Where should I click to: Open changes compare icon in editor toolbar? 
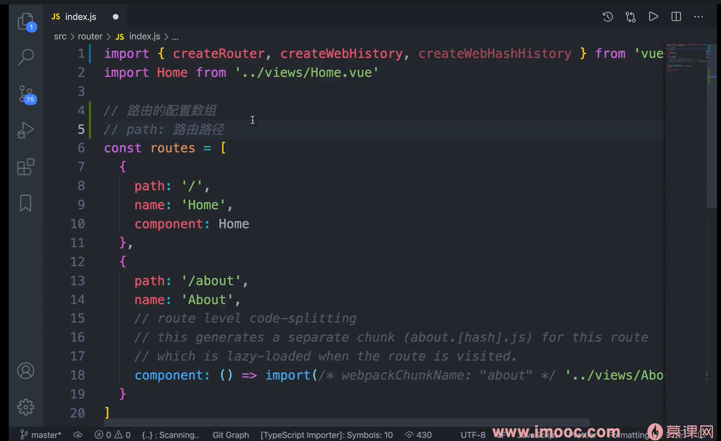pos(630,17)
